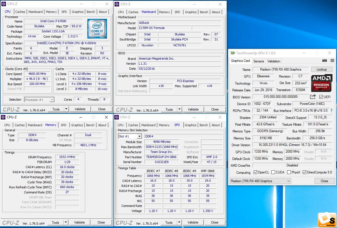337x228 pixels.
Task: Click the CPU-Z title icon in the Memory timings window
Action: [3, 117]
